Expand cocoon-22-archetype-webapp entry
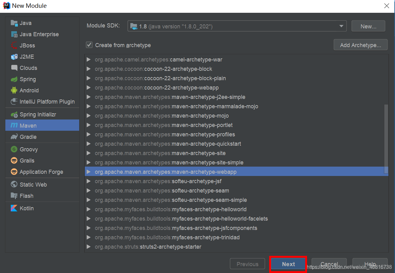This screenshot has width=395, height=273. point(89,87)
